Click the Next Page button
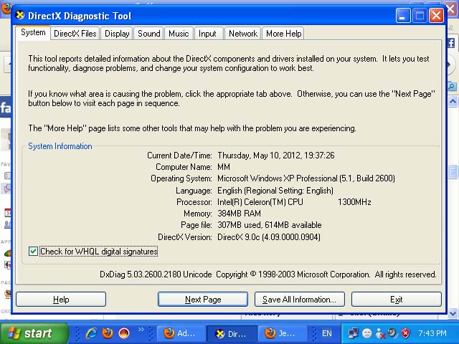The width and height of the screenshot is (459, 344). [x=203, y=300]
